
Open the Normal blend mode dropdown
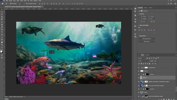143,61
